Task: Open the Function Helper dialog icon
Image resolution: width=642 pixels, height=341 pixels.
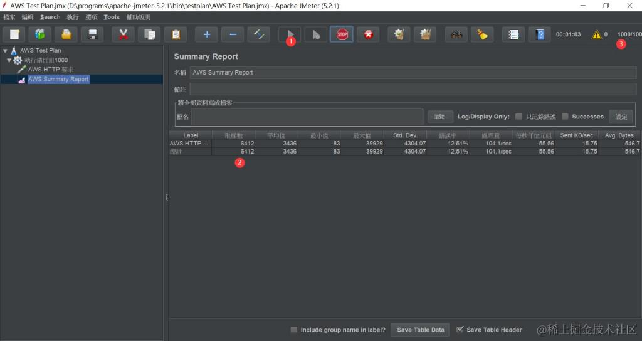Action: 513,35
